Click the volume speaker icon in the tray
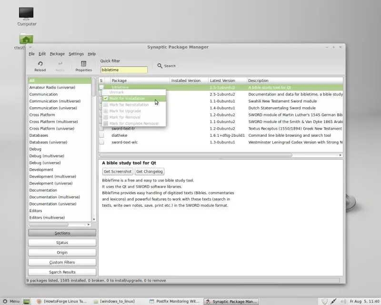The height and width of the screenshot is (305, 381). pyautogui.click(x=343, y=301)
